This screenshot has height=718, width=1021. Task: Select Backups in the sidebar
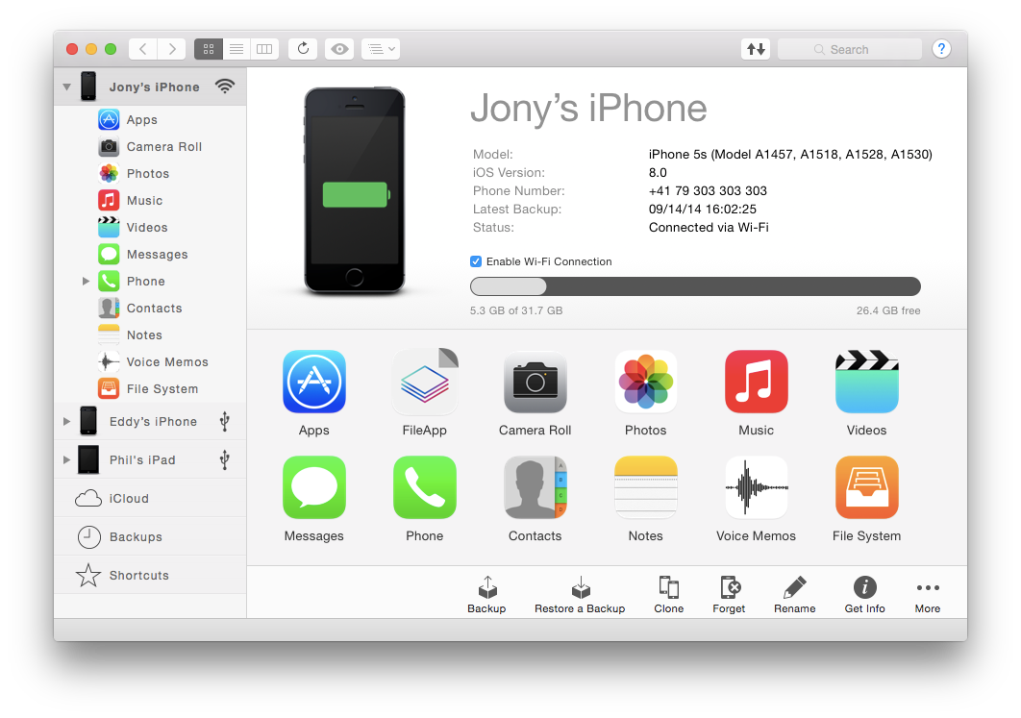point(136,537)
